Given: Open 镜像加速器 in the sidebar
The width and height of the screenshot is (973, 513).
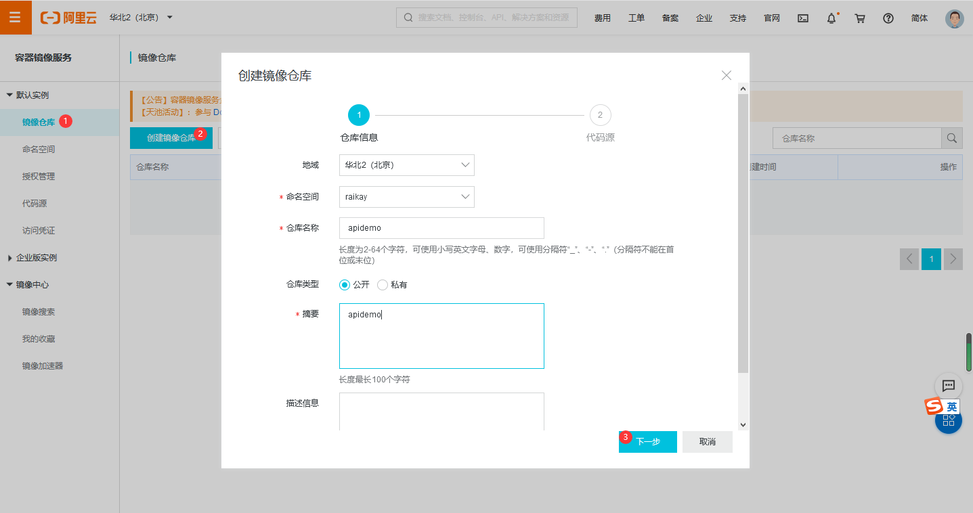Looking at the screenshot, I should click(43, 366).
